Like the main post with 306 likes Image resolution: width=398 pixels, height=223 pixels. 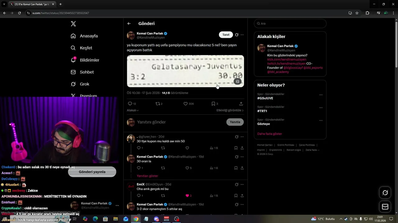pos(186,104)
